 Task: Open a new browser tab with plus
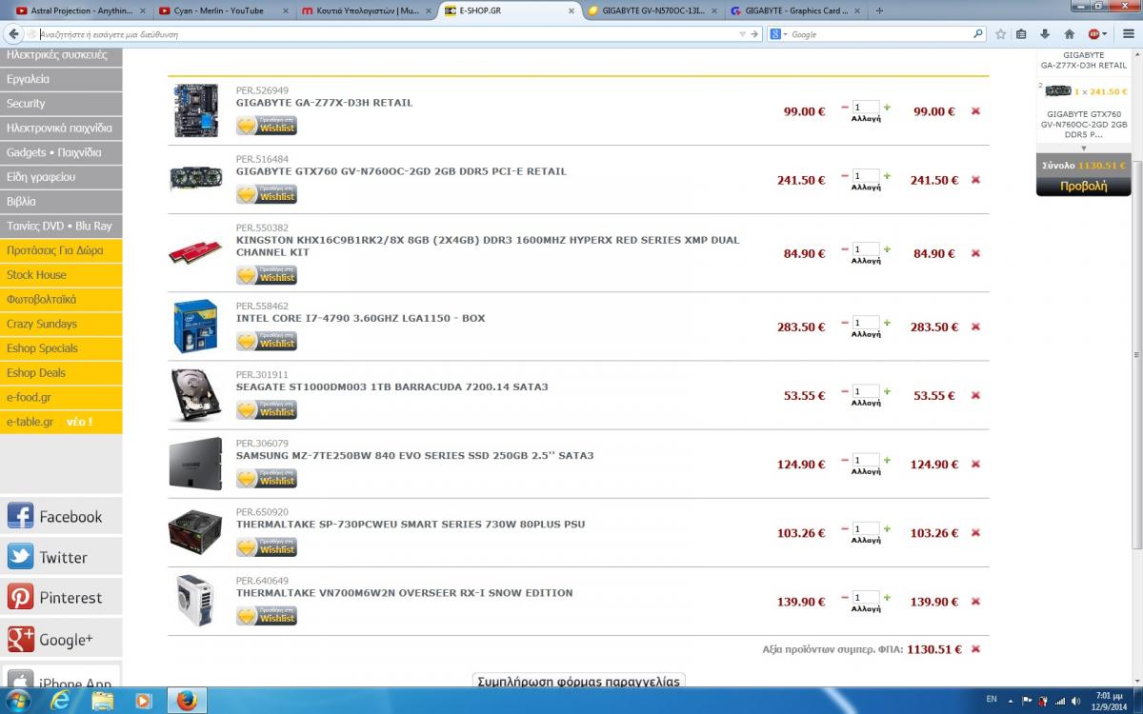[x=878, y=10]
